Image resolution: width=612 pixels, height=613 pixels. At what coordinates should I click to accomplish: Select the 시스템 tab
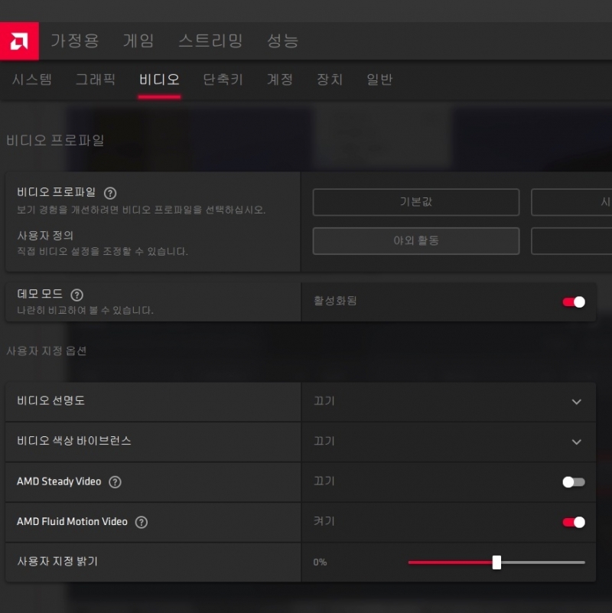tap(32, 80)
